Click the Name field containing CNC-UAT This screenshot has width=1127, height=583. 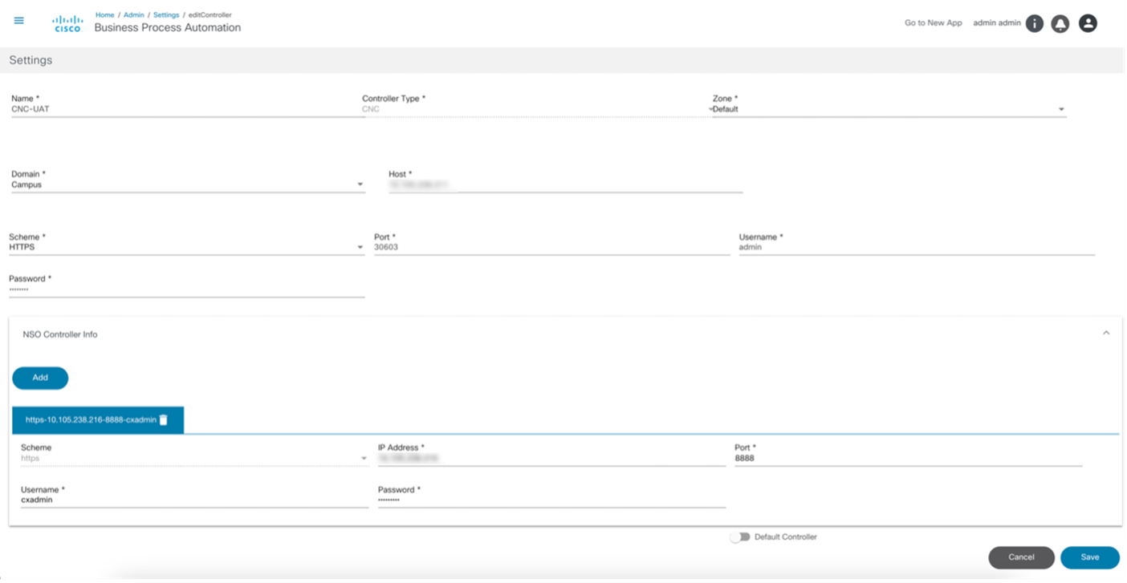pos(188,109)
